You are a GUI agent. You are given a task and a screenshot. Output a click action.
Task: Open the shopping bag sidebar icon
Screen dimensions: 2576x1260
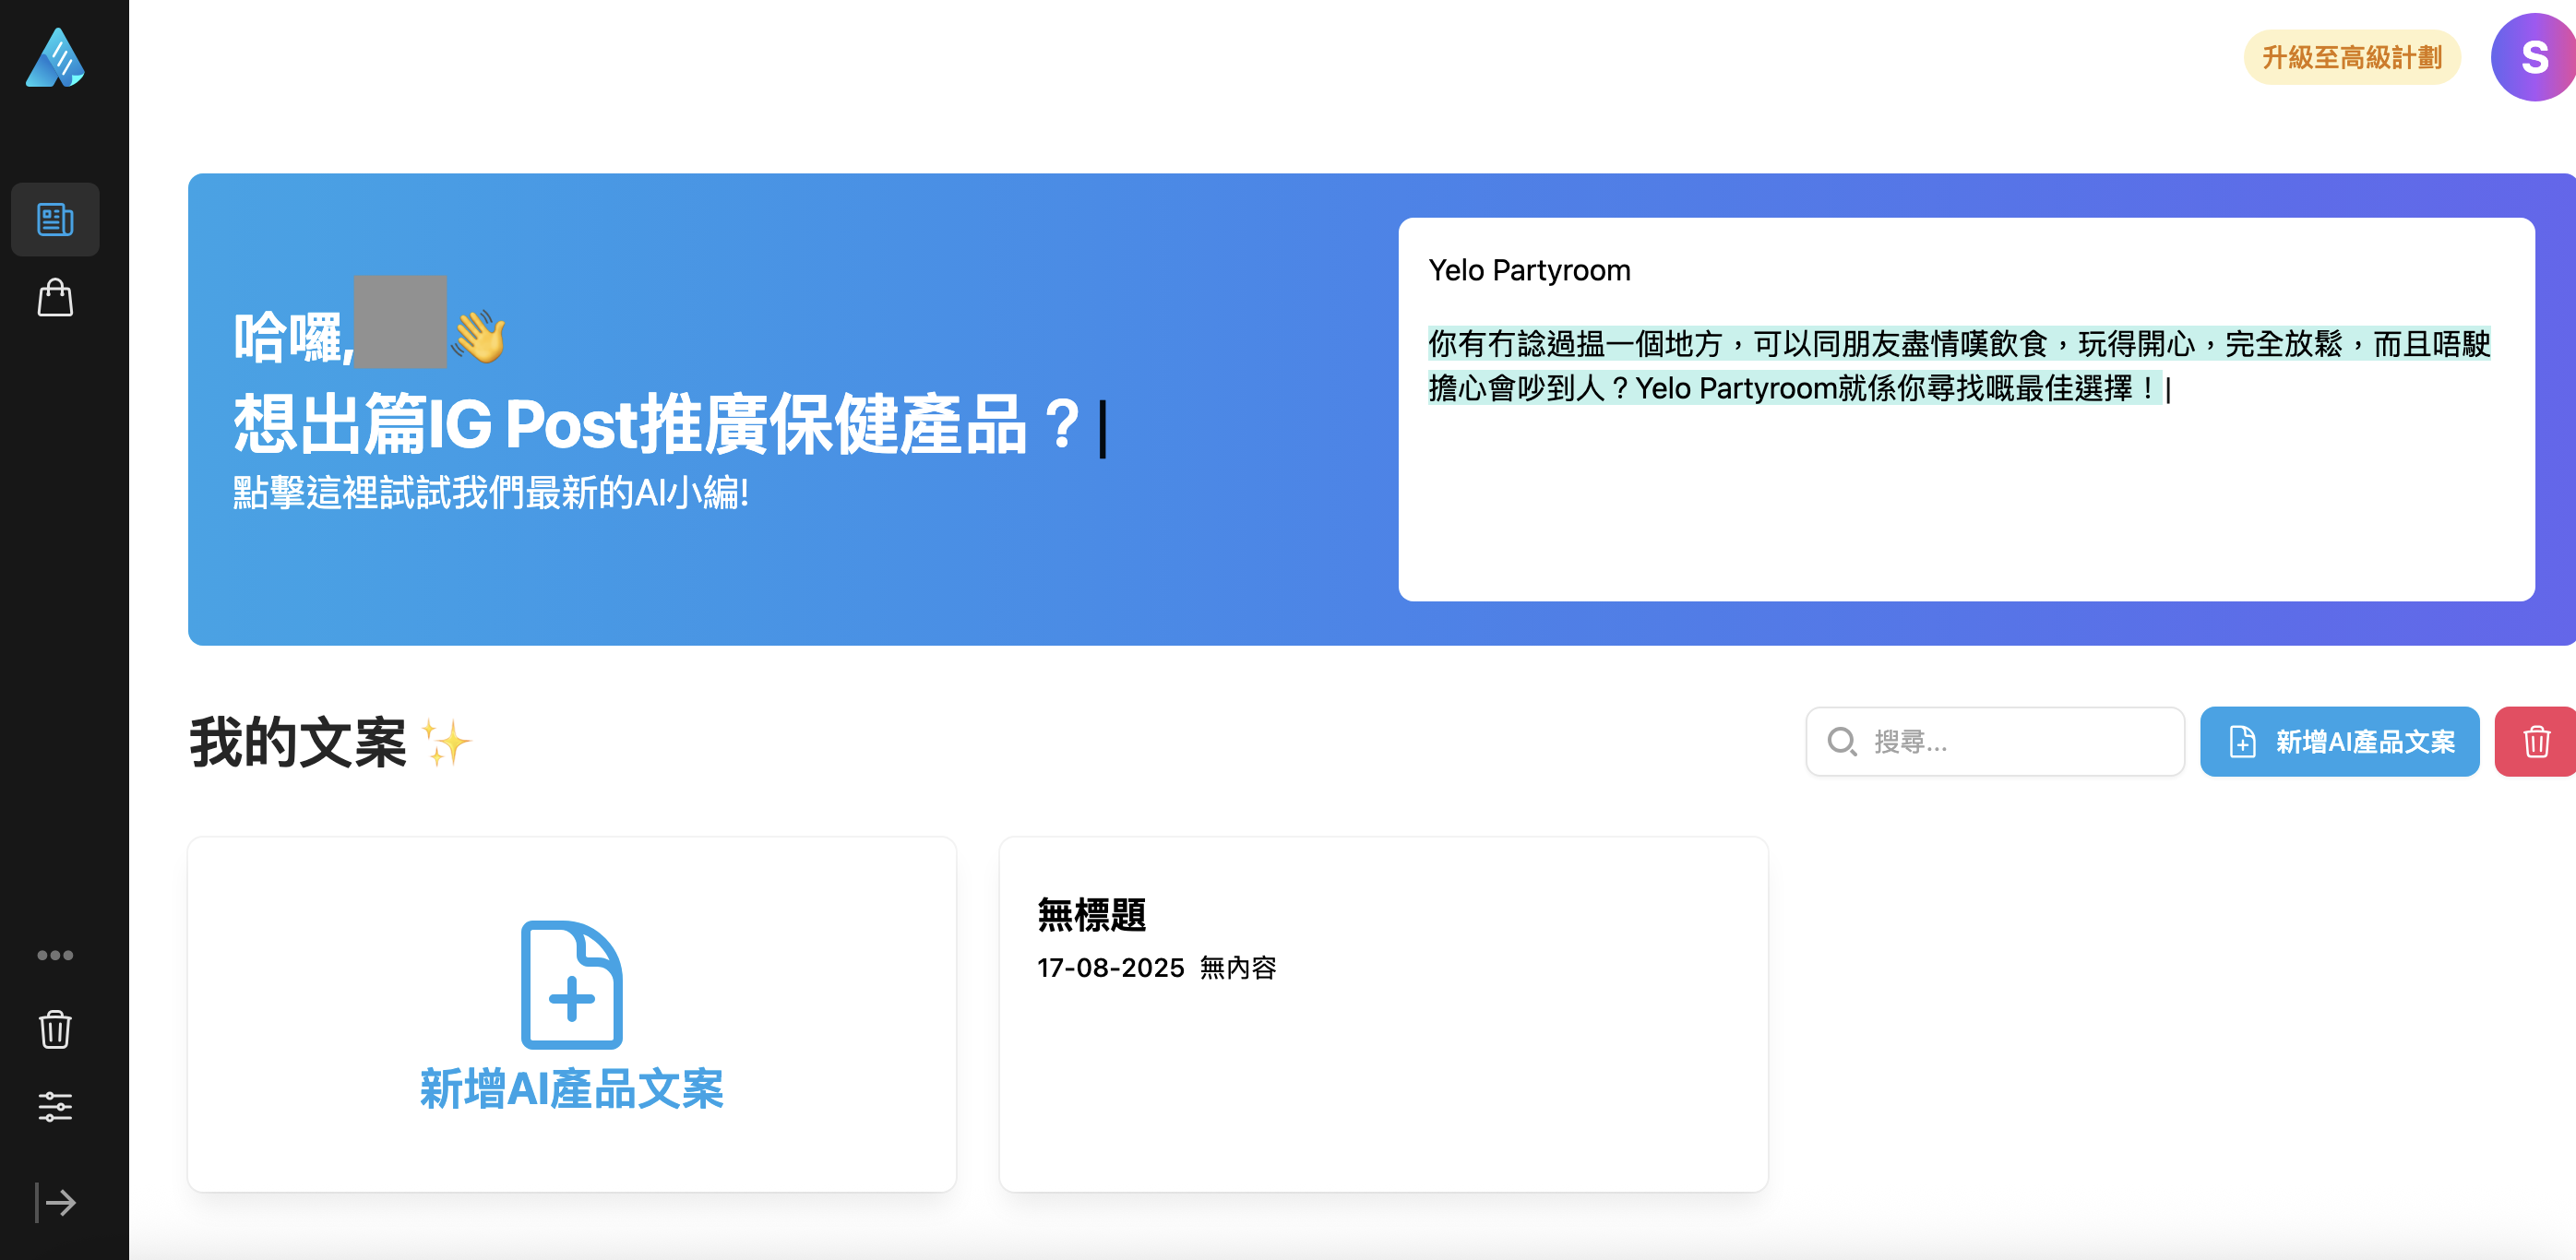tap(55, 297)
